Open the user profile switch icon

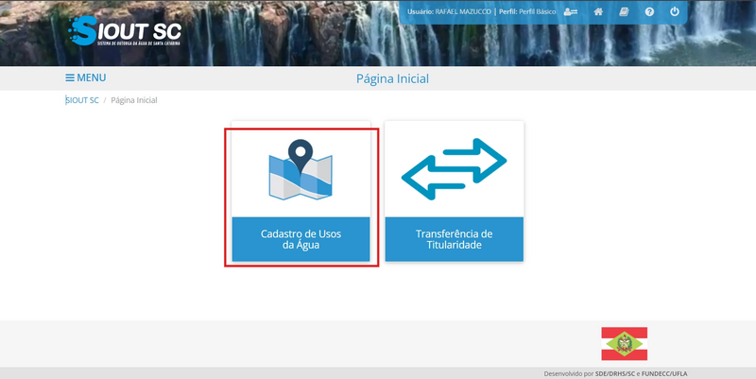pyautogui.click(x=571, y=11)
